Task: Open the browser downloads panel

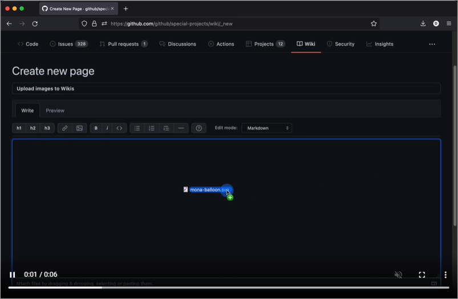Action: pos(423,23)
